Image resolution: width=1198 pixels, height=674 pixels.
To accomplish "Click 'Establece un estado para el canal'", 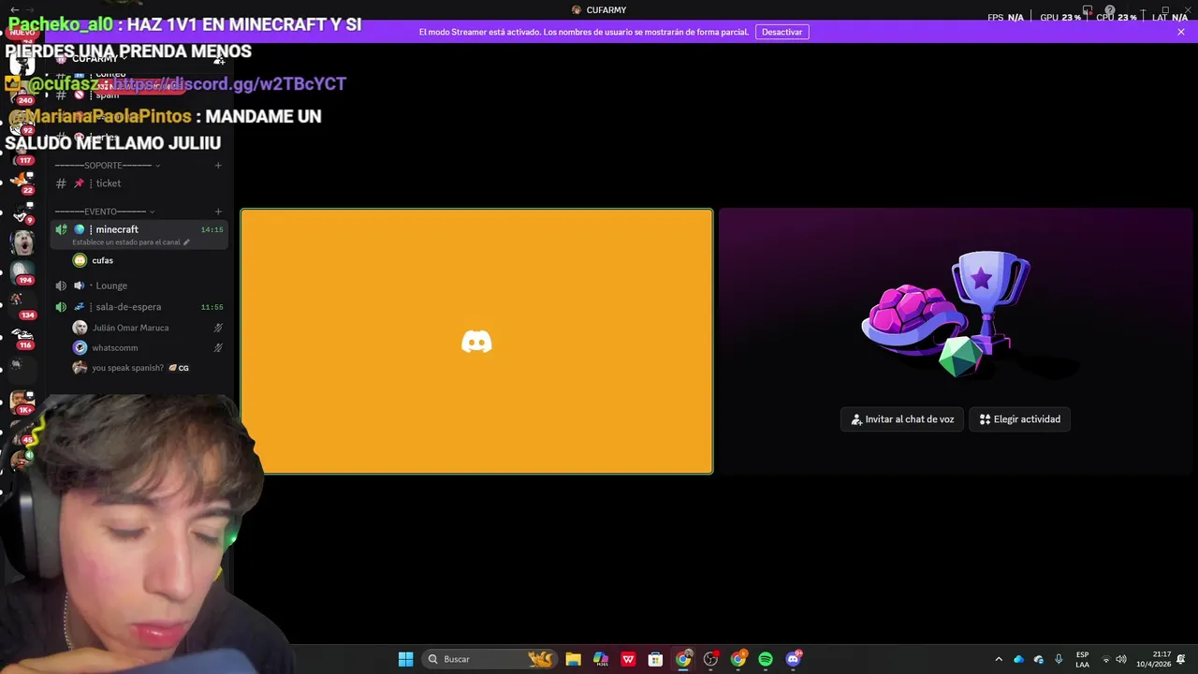I will pos(125,242).
